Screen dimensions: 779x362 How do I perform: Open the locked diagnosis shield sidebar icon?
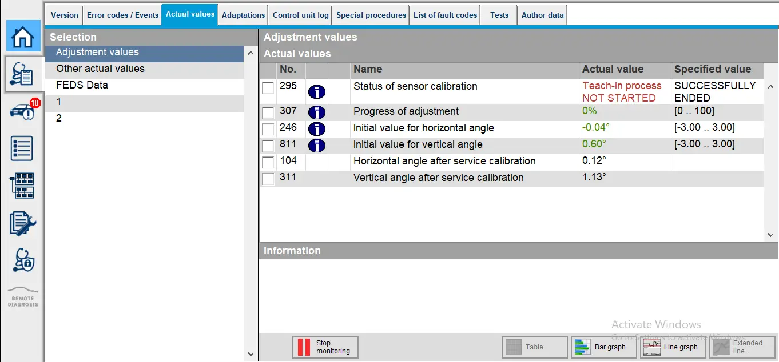coord(23,260)
